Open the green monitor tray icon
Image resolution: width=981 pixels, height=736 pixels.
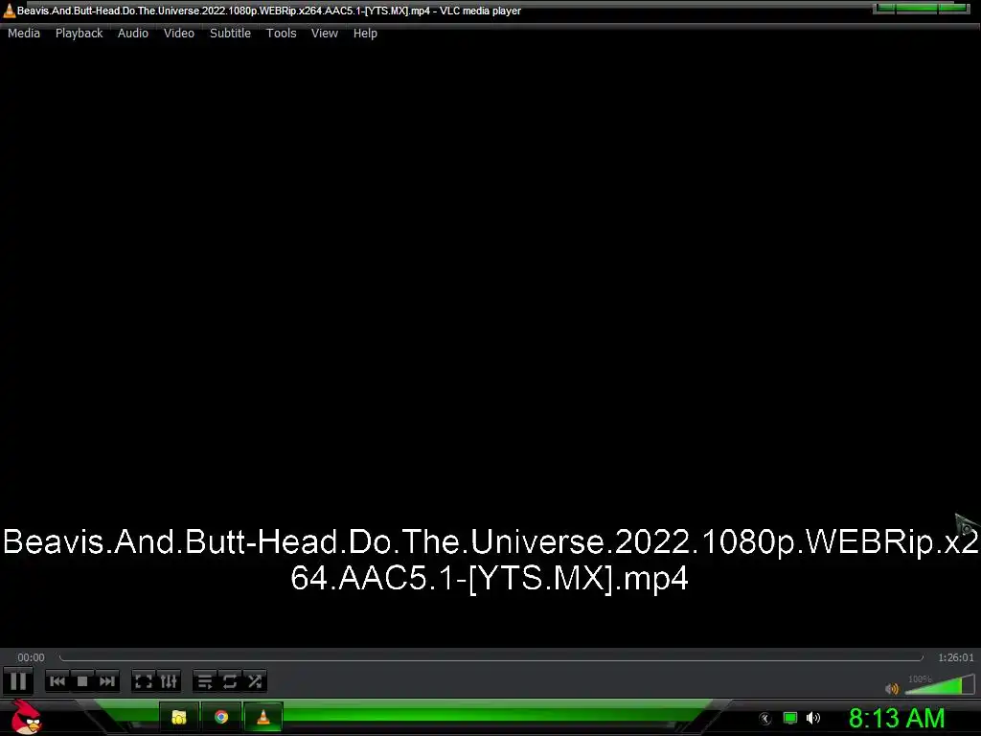pyautogui.click(x=790, y=718)
